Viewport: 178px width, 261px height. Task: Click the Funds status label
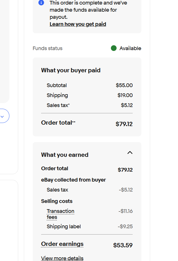[x=47, y=48]
